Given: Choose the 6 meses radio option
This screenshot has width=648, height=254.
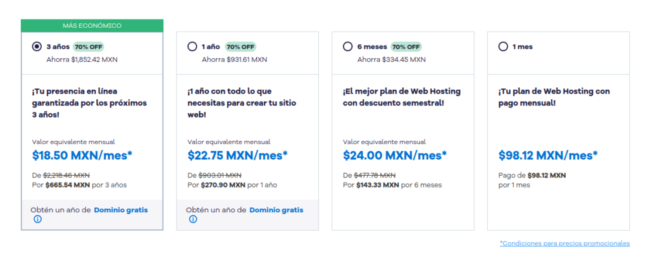Looking at the screenshot, I should point(348,47).
